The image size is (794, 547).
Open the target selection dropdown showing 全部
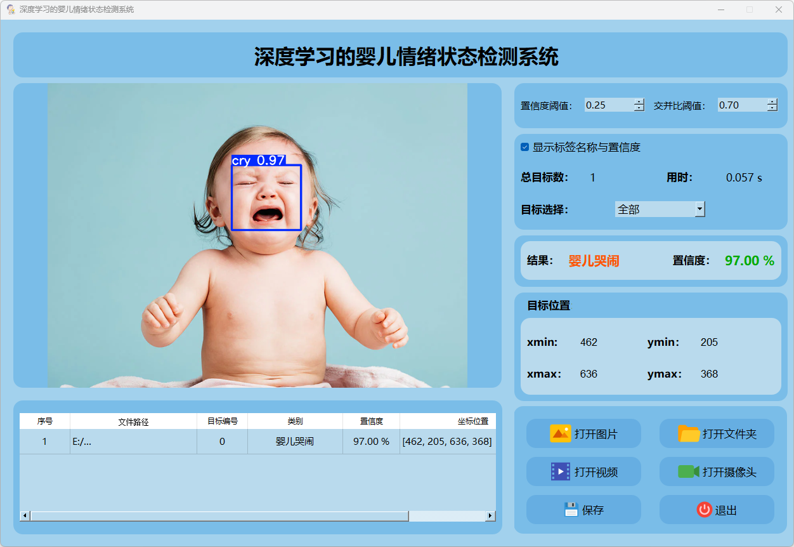[x=700, y=209]
